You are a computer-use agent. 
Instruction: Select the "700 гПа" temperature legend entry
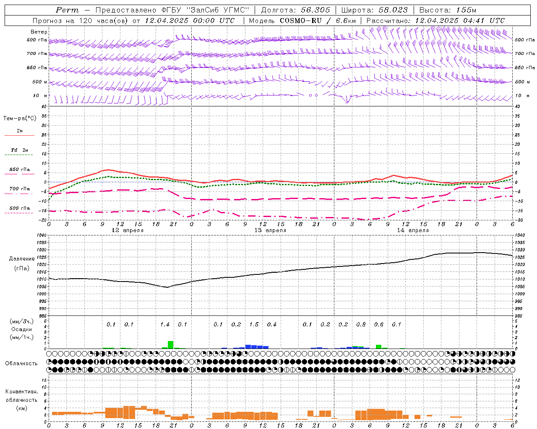tap(20, 189)
